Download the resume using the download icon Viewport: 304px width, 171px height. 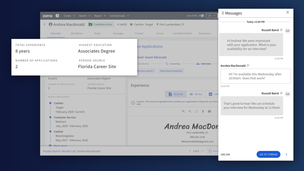[x=203, y=112]
